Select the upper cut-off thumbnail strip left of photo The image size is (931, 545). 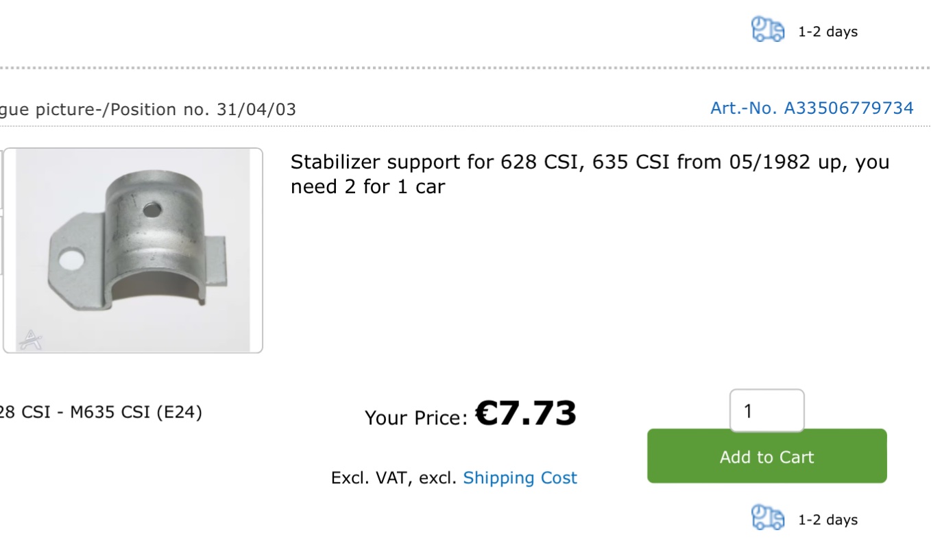[1, 178]
